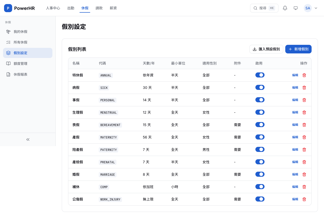324x218 pixels.
Task: Open 休假報表 in the sidebar
Action: 20,74
